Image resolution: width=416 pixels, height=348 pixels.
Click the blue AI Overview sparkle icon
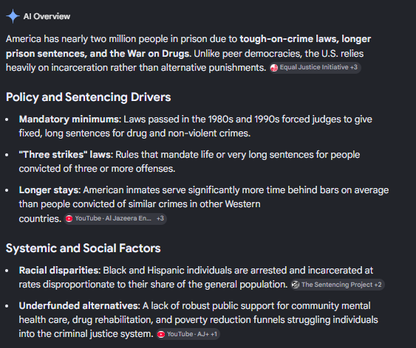(x=13, y=16)
